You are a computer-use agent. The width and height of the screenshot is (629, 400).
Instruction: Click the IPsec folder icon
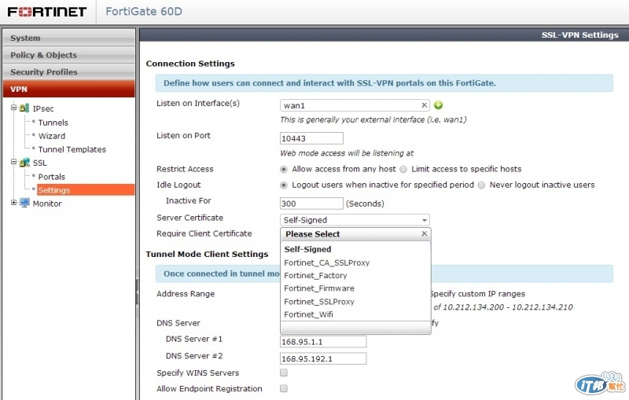pos(24,108)
